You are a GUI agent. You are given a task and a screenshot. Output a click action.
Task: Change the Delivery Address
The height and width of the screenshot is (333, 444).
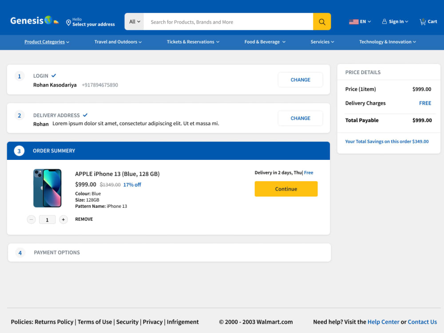(x=300, y=119)
